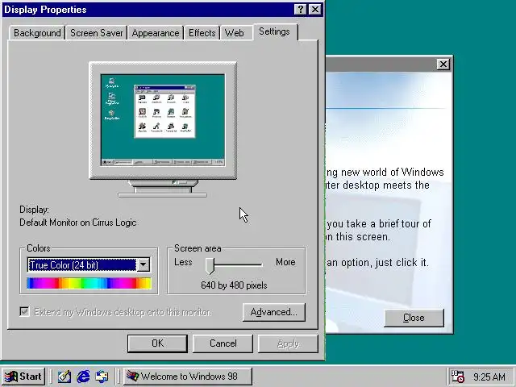The height and width of the screenshot is (387, 516).
Task: Click Cancel in Display Properties
Action: tap(223, 343)
